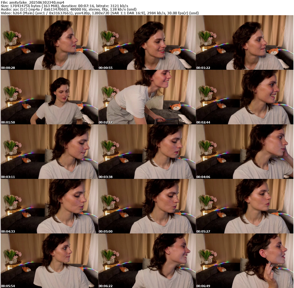The height and width of the screenshot is (288, 294).
Task: Select the thumbnail frame at 00:01:50
Action: (49, 97)
